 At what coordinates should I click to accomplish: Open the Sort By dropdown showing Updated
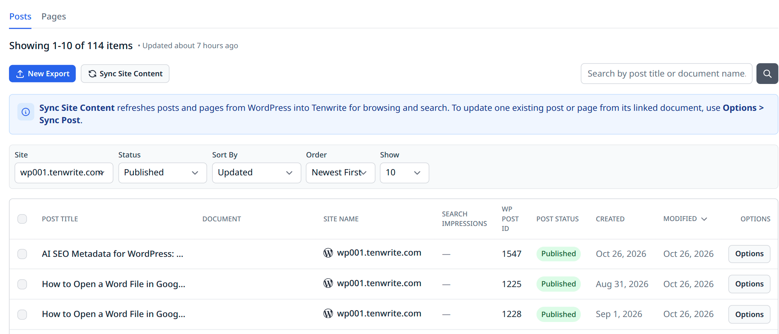click(256, 173)
